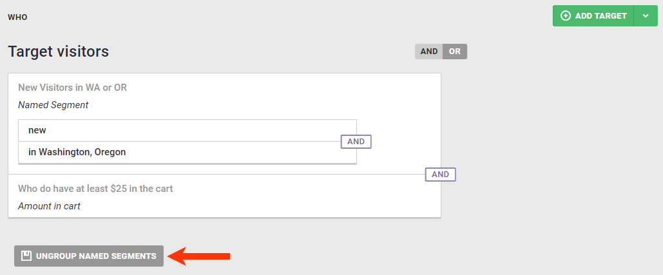663x275 pixels.
Task: Switch target matching to OR
Action: point(455,52)
